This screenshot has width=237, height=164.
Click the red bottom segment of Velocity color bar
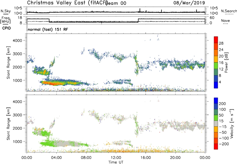tap(216, 147)
